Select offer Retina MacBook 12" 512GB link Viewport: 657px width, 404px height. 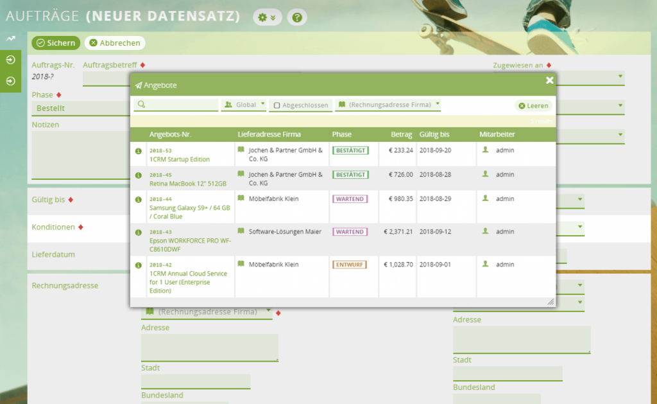tap(187, 184)
